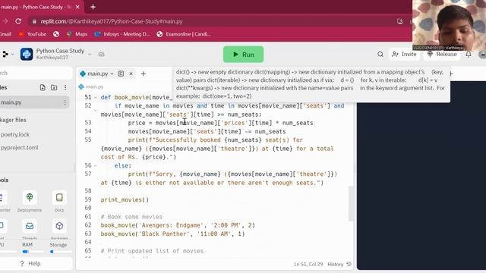Click the Release button
Viewport: 486px width, 273px height.
[442, 54]
